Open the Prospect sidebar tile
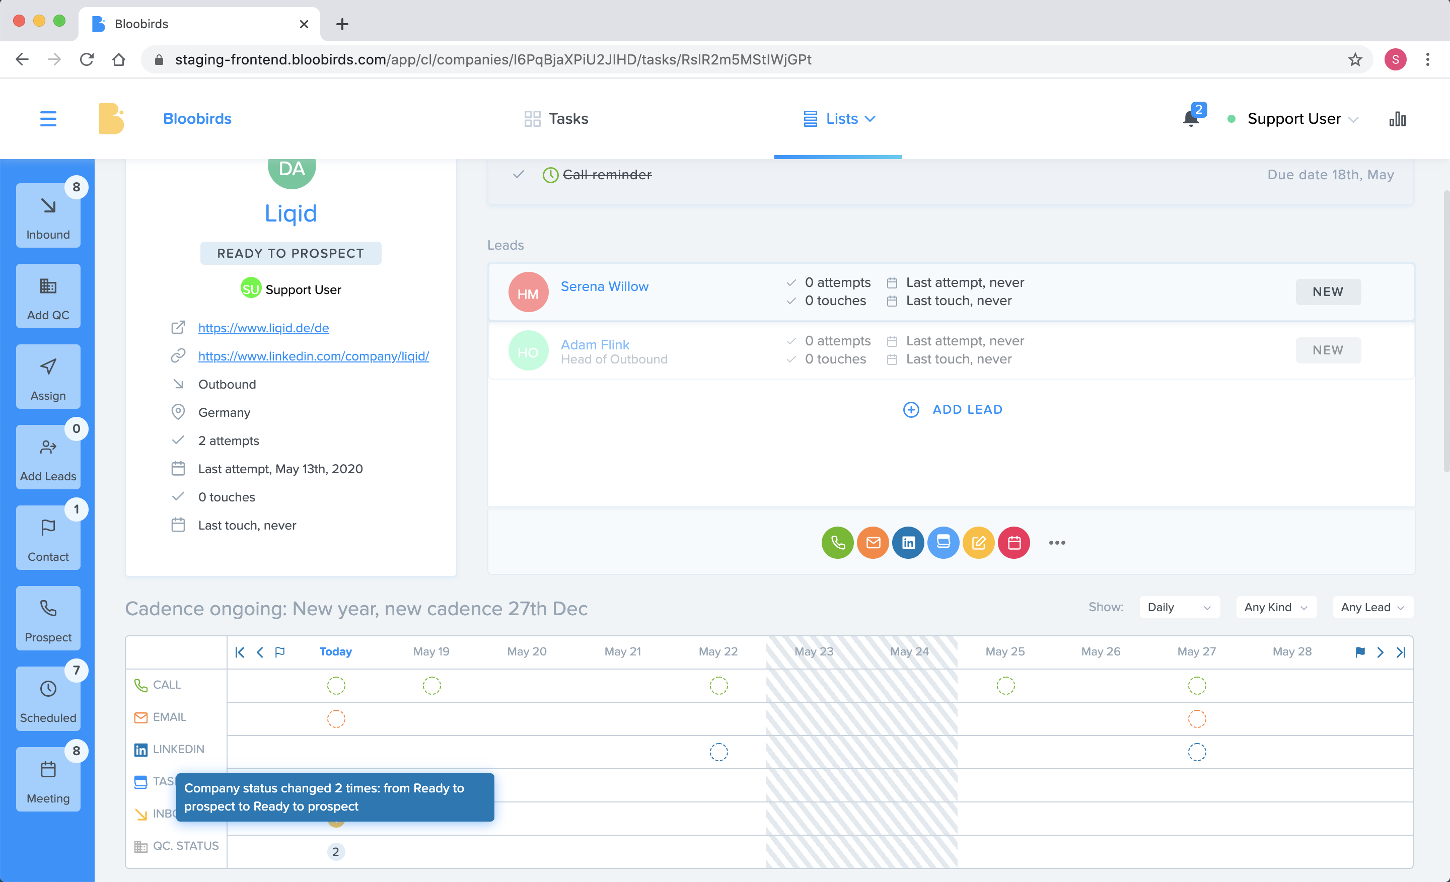 48,618
